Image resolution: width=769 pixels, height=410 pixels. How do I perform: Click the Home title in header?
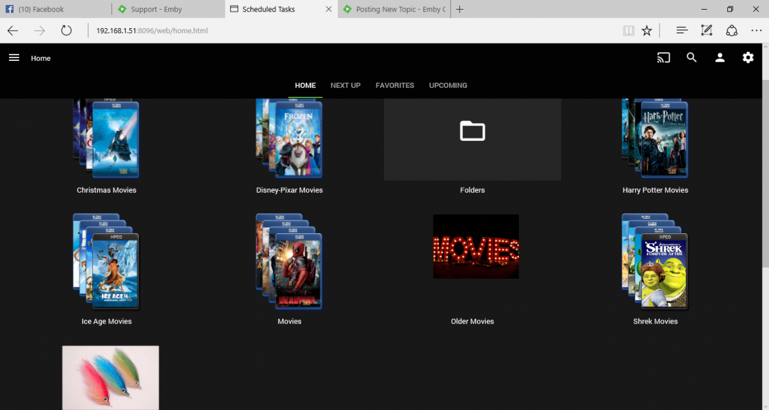point(40,58)
